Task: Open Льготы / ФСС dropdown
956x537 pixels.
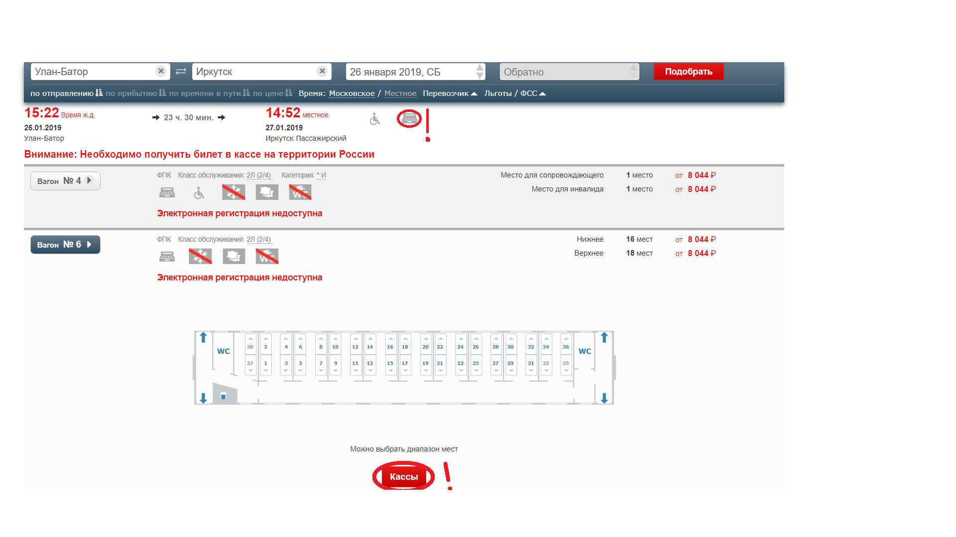Action: click(x=515, y=93)
